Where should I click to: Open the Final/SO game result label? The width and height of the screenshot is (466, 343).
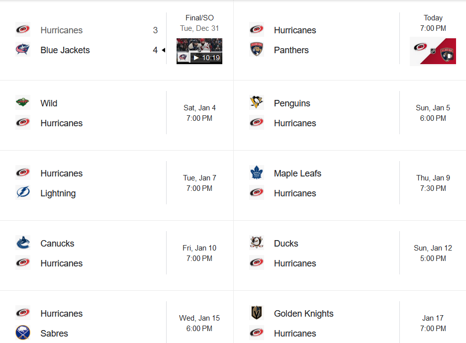point(199,18)
